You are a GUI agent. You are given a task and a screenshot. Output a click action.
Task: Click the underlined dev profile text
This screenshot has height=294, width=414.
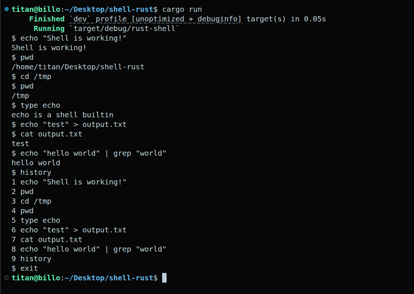(155, 19)
